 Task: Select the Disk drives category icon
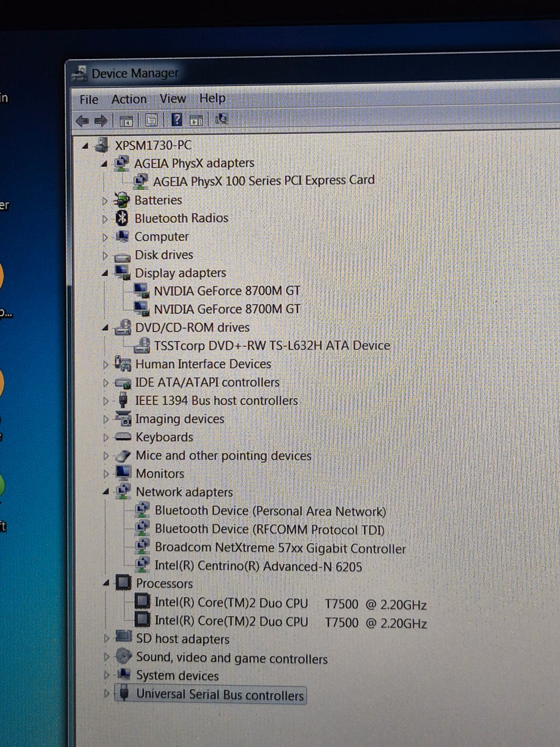point(123,256)
